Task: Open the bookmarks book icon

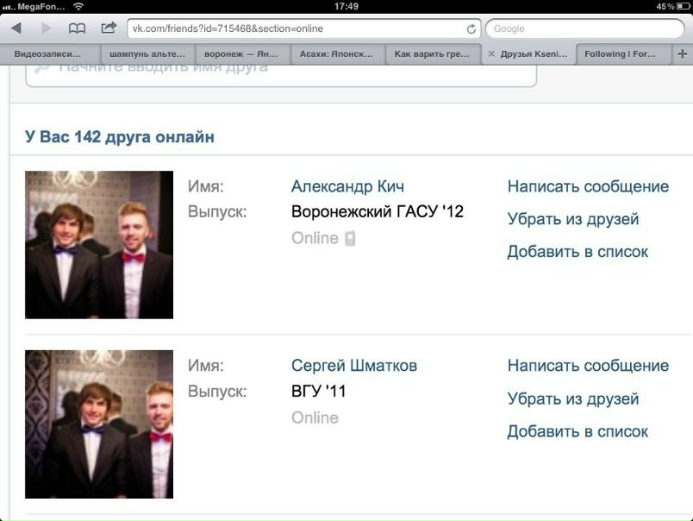Action: point(78,28)
